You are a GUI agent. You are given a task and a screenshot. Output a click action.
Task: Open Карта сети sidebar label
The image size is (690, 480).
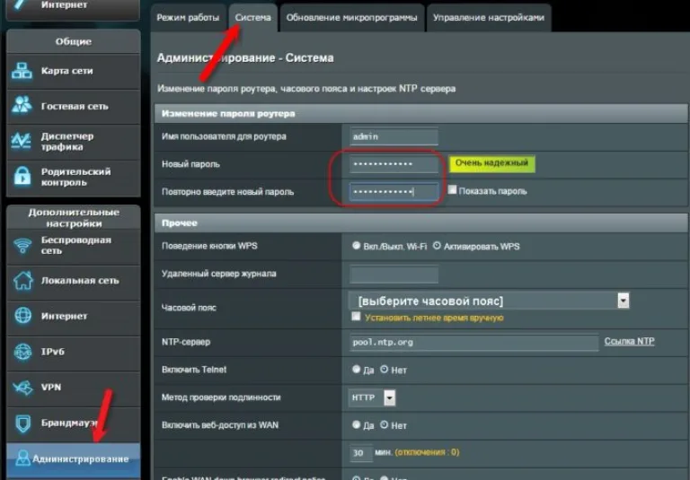tap(66, 71)
